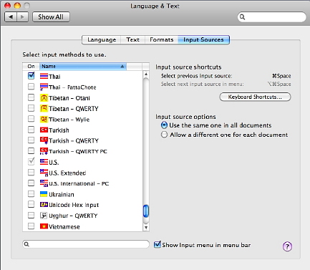Switch to the Text tab
The image size is (310, 270).
[x=132, y=39]
